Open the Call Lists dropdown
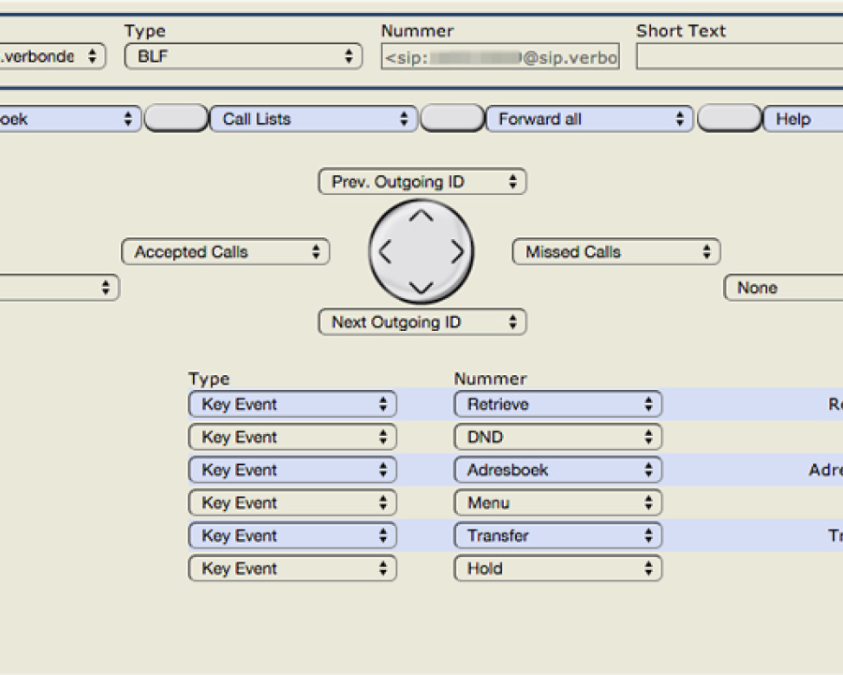 pos(314,119)
